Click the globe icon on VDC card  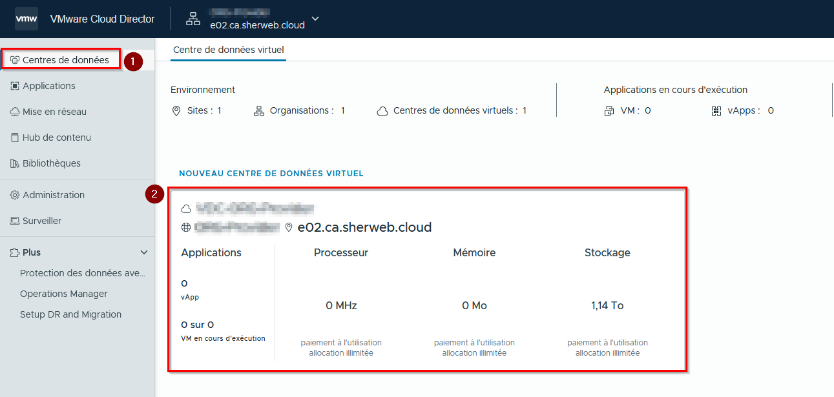(186, 228)
